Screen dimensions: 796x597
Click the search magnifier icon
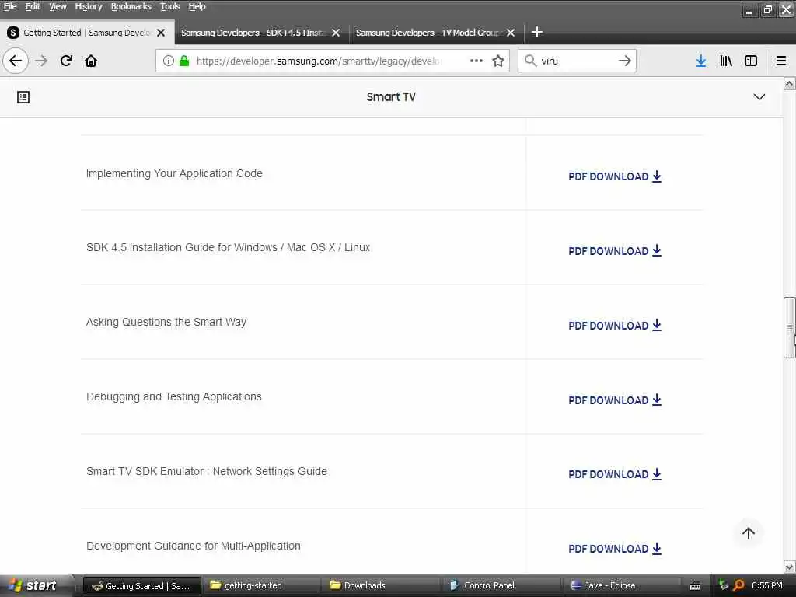tap(530, 61)
